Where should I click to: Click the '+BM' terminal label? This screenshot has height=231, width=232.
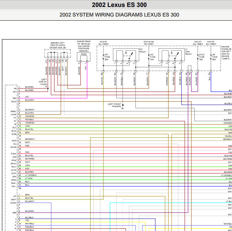(14, 213)
